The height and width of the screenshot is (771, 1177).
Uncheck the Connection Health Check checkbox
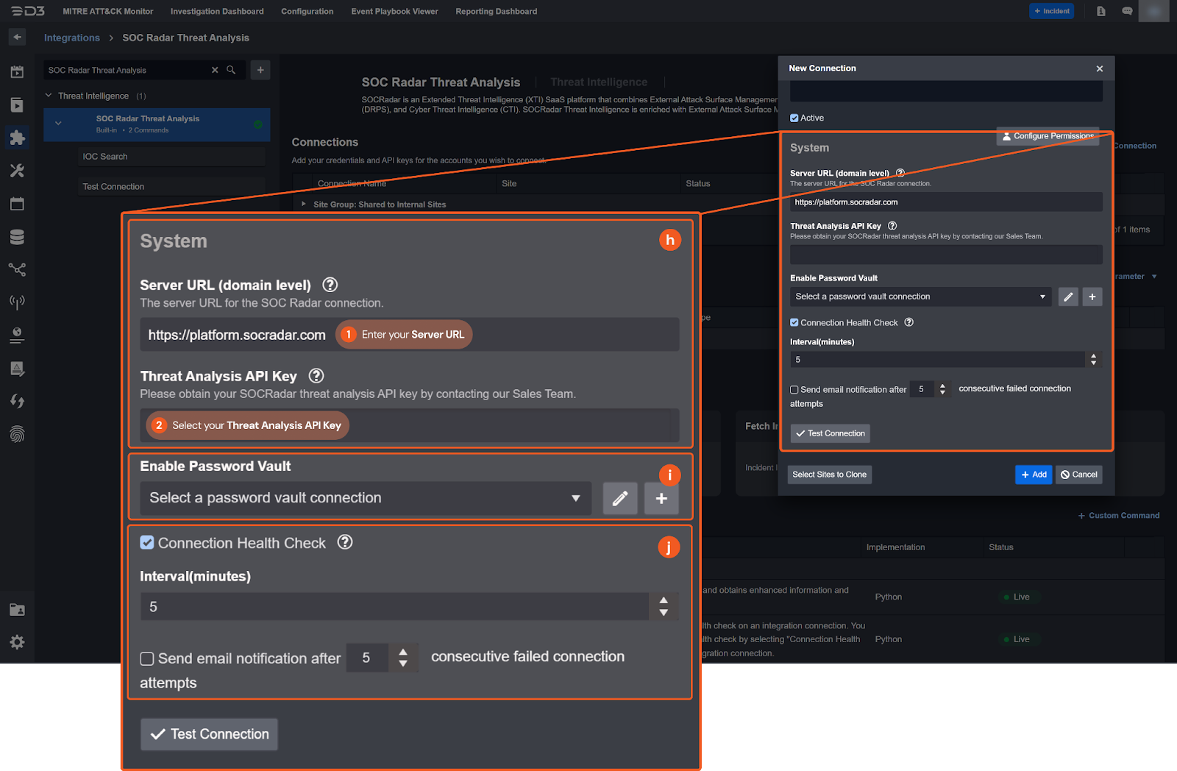(x=147, y=542)
